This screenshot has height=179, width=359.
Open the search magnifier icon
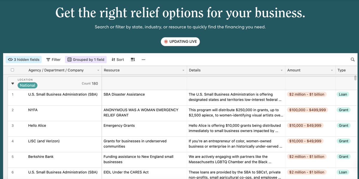click(353, 60)
